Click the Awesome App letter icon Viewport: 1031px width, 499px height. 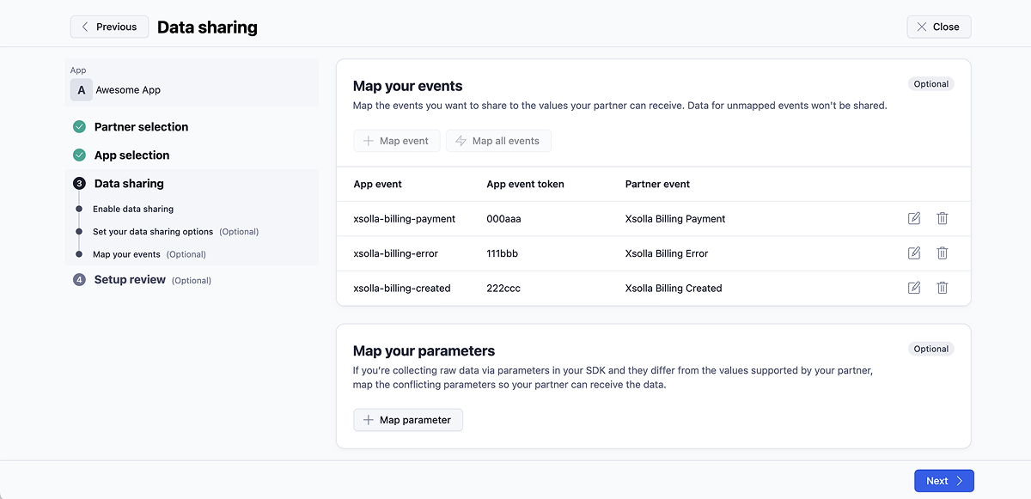(x=82, y=90)
